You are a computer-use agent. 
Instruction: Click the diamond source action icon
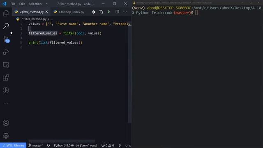coord(94,12)
